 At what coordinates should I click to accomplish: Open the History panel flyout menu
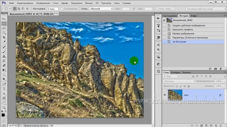(225, 16)
